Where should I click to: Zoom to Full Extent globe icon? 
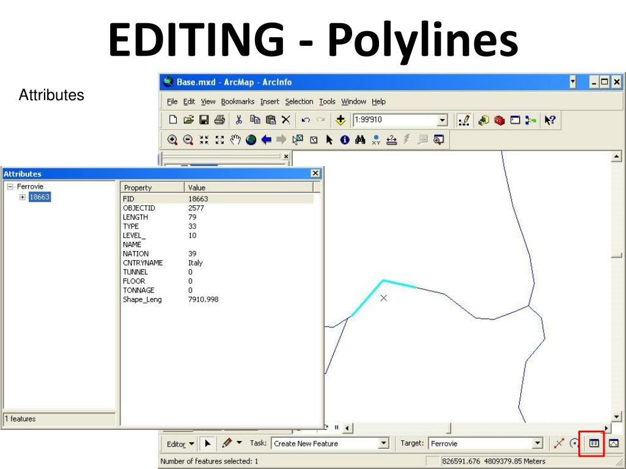(251, 140)
